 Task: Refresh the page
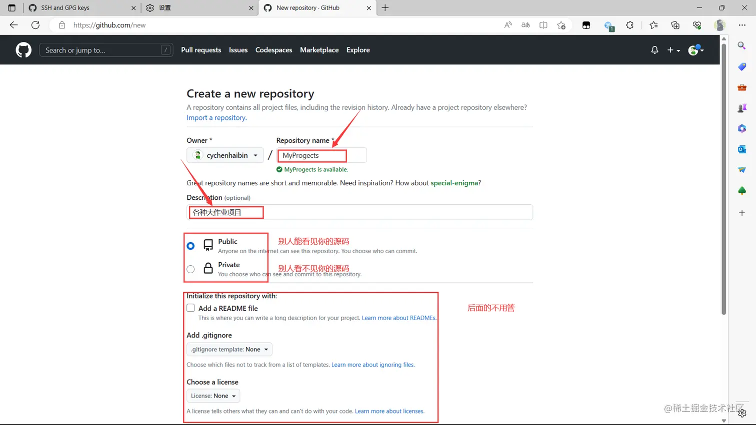click(35, 25)
